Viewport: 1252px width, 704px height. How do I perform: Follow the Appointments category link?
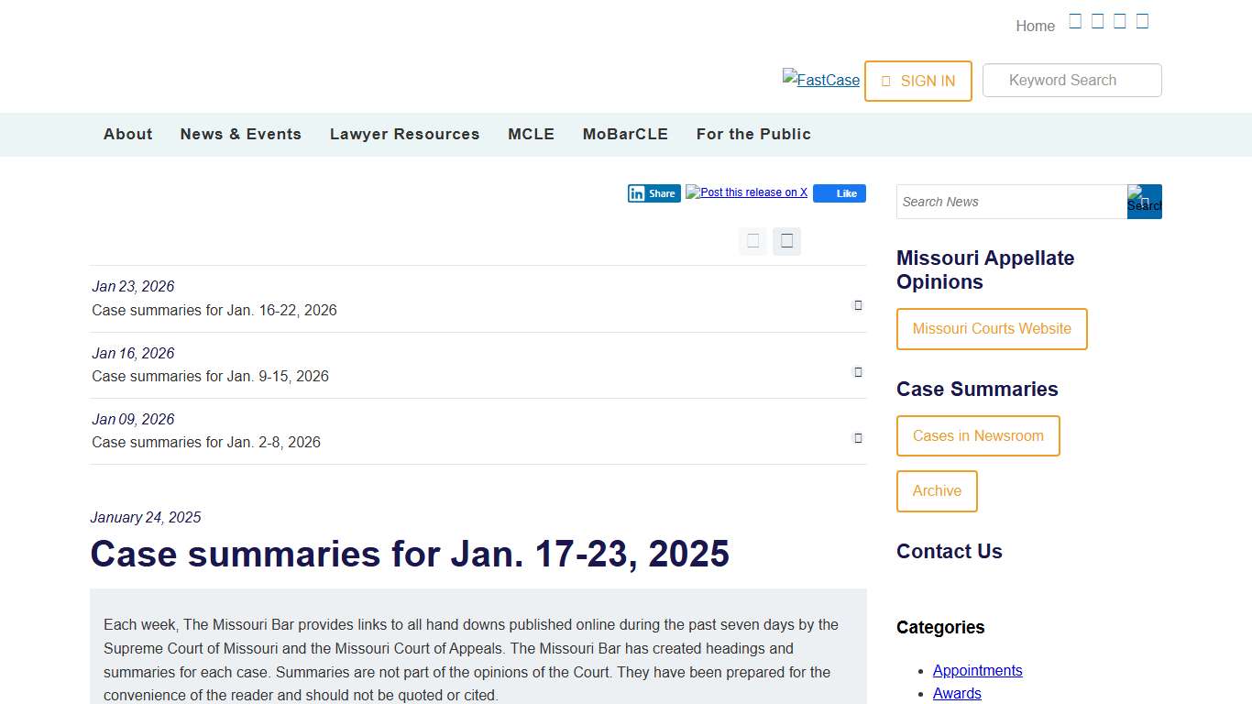coord(977,670)
